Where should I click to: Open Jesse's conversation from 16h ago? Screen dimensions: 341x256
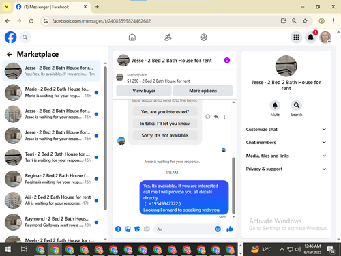pyautogui.click(x=51, y=136)
